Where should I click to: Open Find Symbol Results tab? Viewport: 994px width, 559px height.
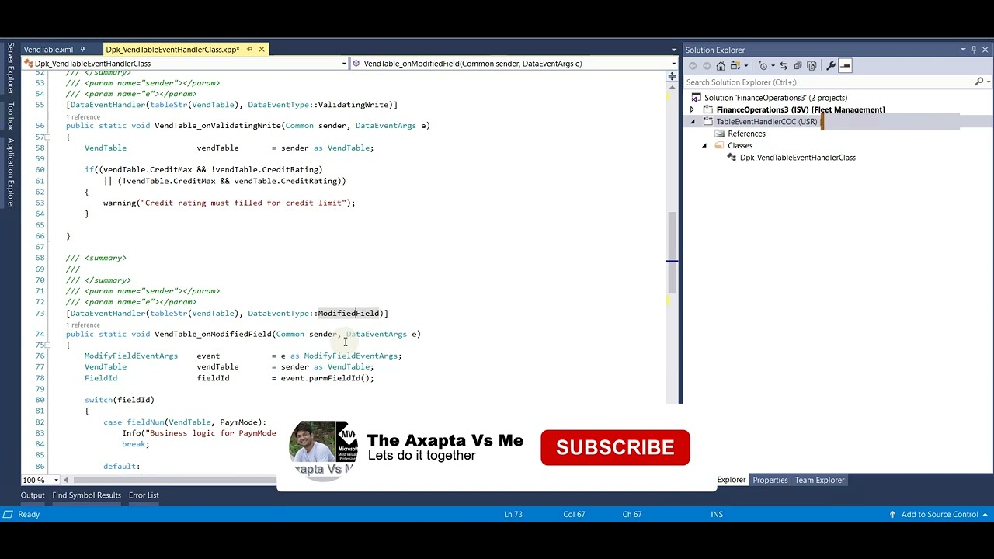tap(86, 495)
